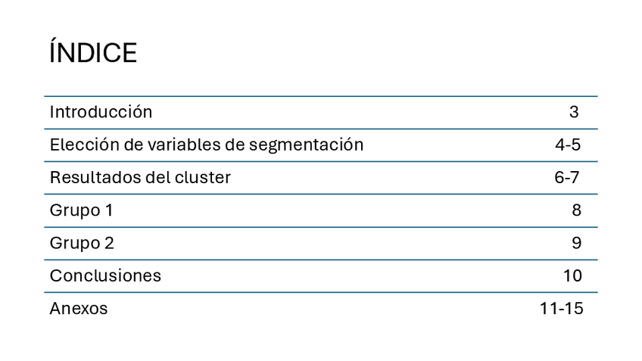Screen dimensions: 642x361
Task: Click the word "del" before cluster
Action: coord(161,178)
